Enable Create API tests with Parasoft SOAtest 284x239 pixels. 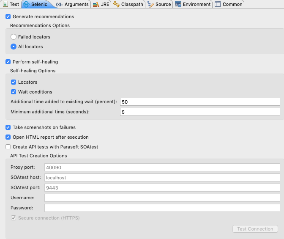point(8,147)
